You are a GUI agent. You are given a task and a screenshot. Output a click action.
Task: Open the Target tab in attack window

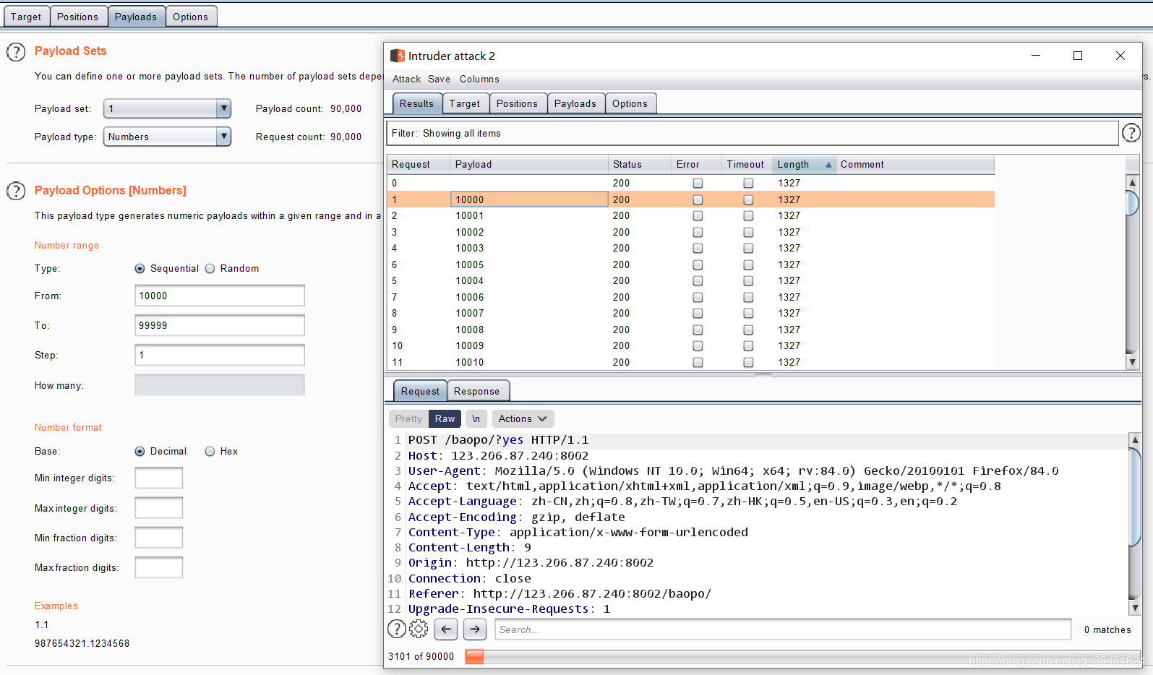[465, 103]
